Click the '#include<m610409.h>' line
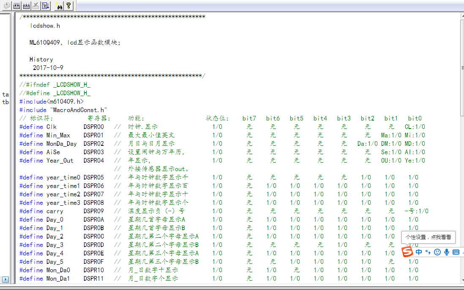Image resolution: width=464 pixels, height=290 pixels. point(52,102)
